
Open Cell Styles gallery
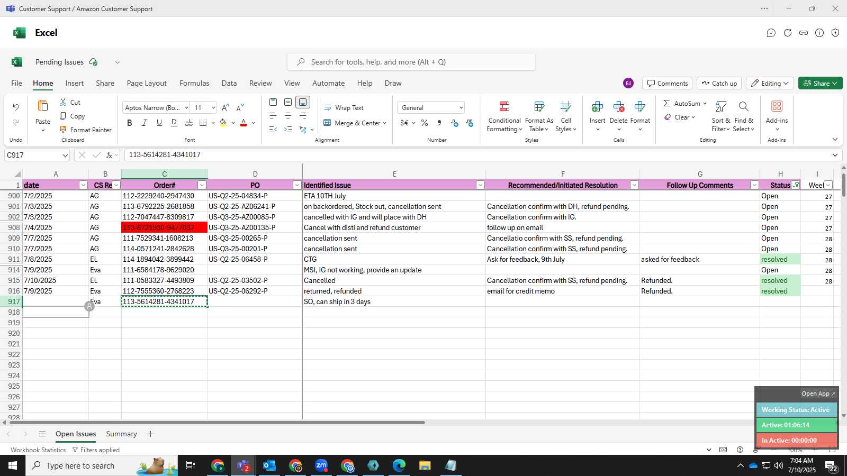pyautogui.click(x=566, y=116)
